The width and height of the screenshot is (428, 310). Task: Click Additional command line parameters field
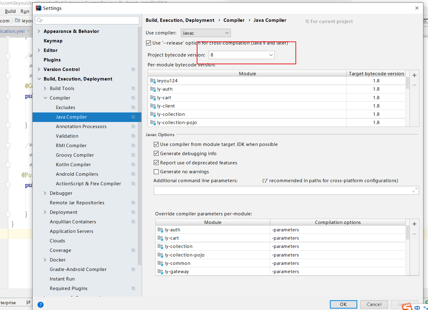[286, 190]
